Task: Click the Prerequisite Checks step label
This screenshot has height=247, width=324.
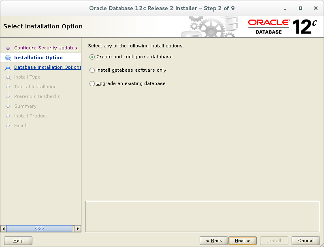Action: (37, 96)
